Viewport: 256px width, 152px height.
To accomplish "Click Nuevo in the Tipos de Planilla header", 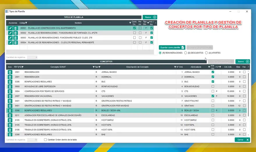I will pos(150,17).
